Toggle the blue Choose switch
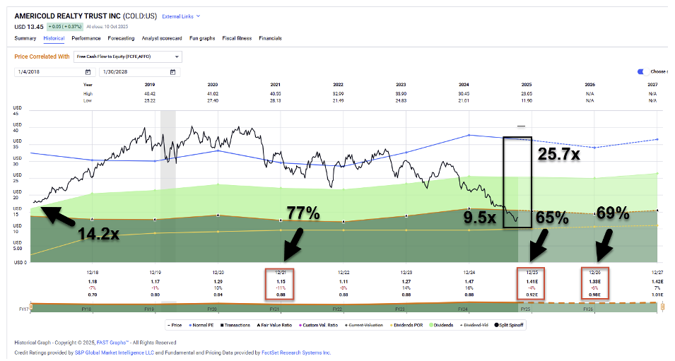 pyautogui.click(x=641, y=71)
